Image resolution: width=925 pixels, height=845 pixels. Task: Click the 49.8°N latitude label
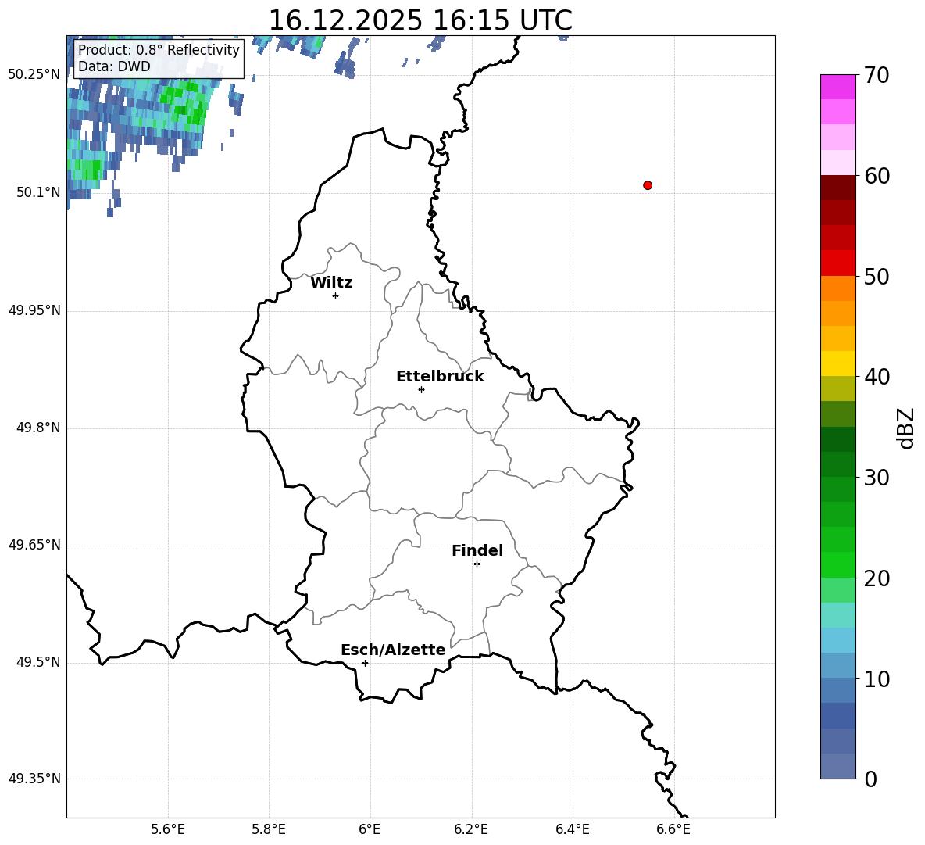(x=38, y=428)
